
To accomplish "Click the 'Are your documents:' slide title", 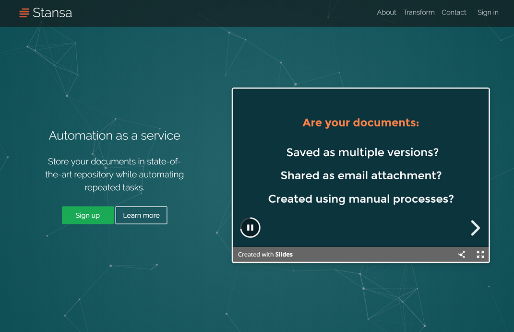I will (360, 123).
